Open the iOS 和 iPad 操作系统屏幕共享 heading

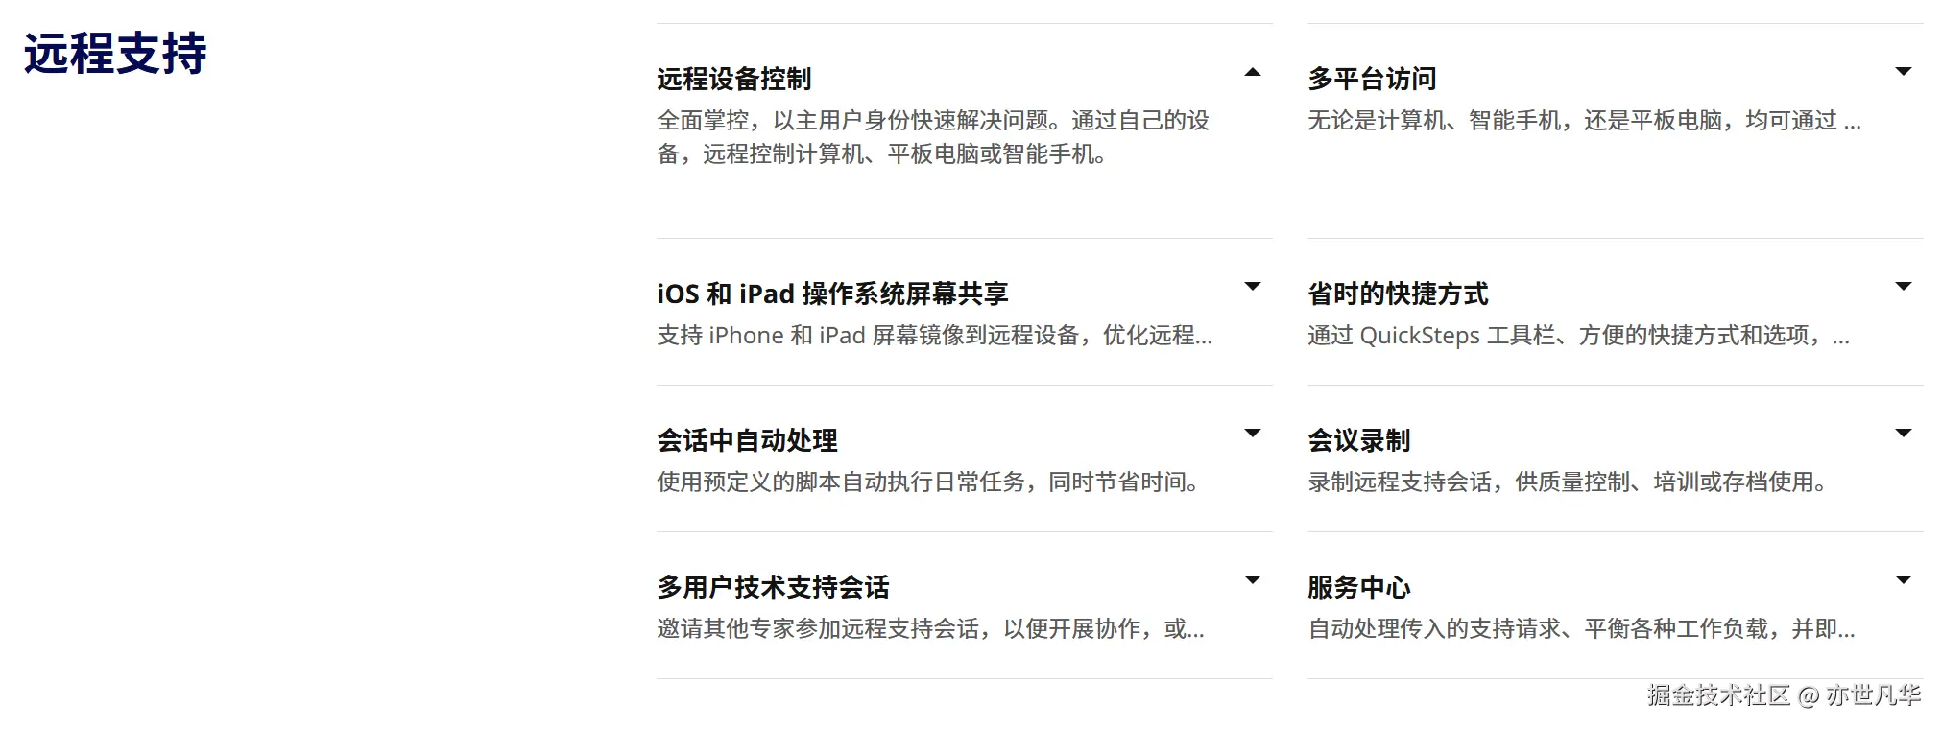tap(832, 294)
